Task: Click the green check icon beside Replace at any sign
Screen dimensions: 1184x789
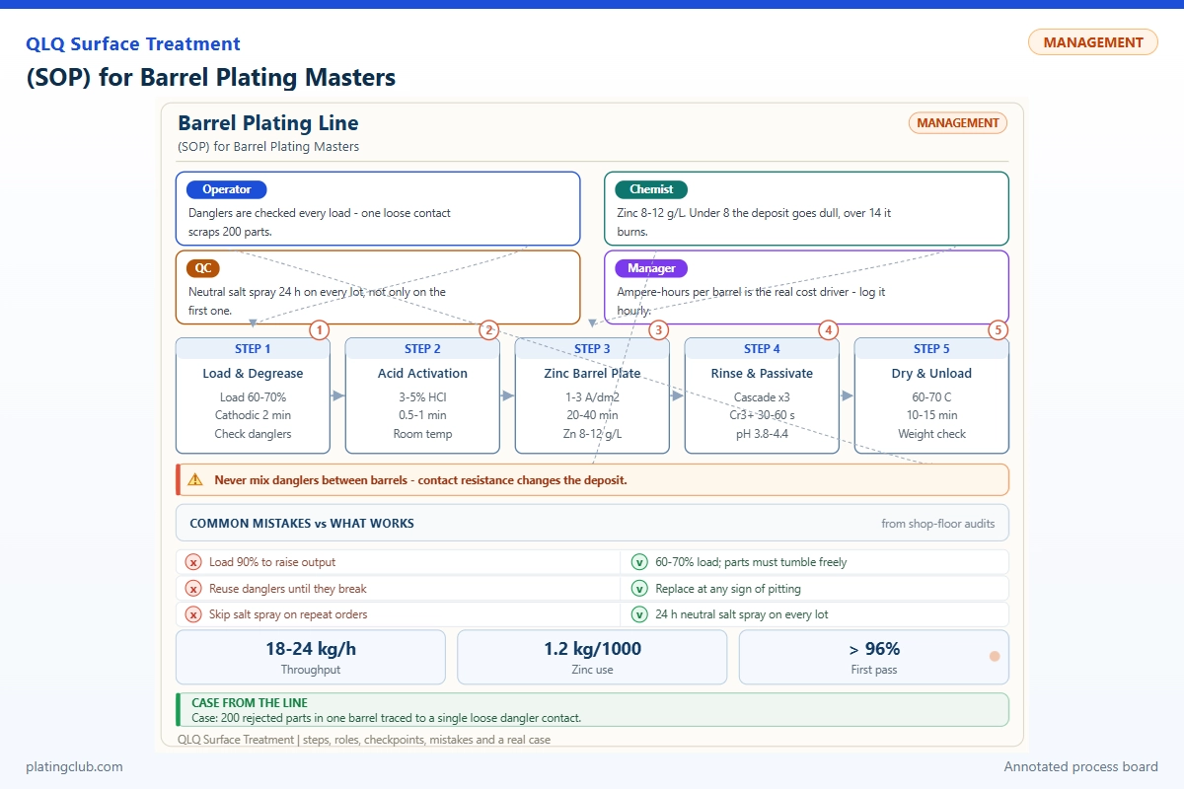Action: (x=639, y=589)
